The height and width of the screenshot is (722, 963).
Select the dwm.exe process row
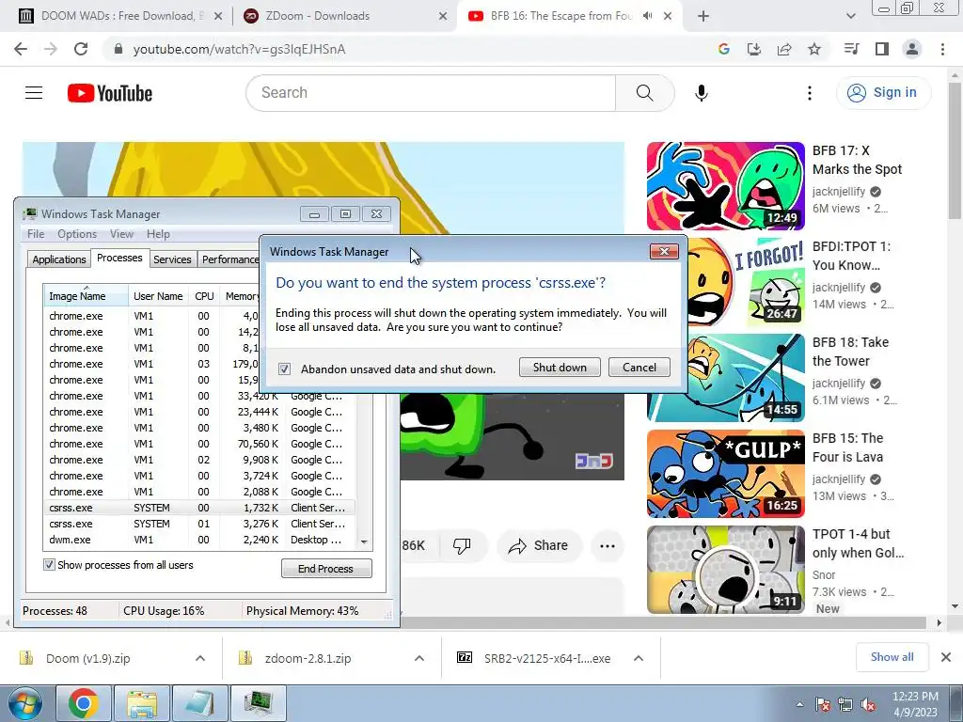point(199,540)
